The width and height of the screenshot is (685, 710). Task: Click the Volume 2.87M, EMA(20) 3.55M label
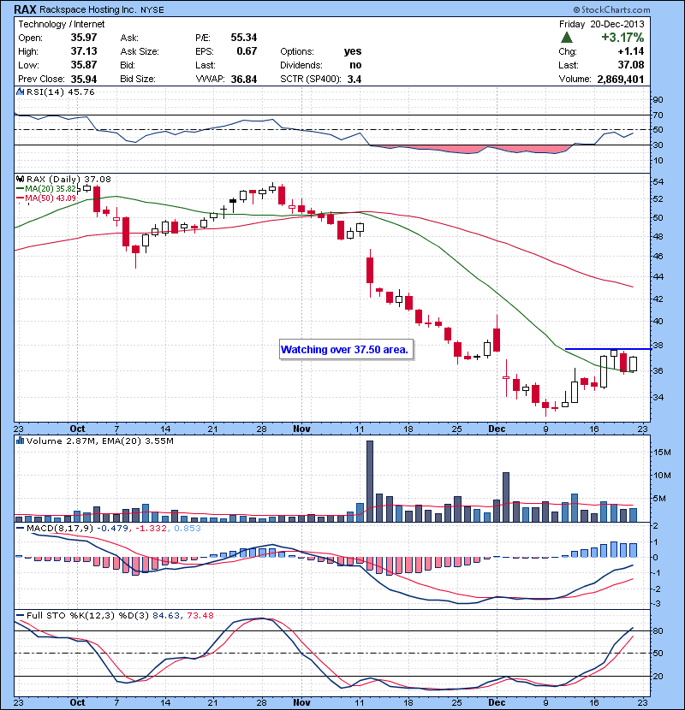(99, 441)
